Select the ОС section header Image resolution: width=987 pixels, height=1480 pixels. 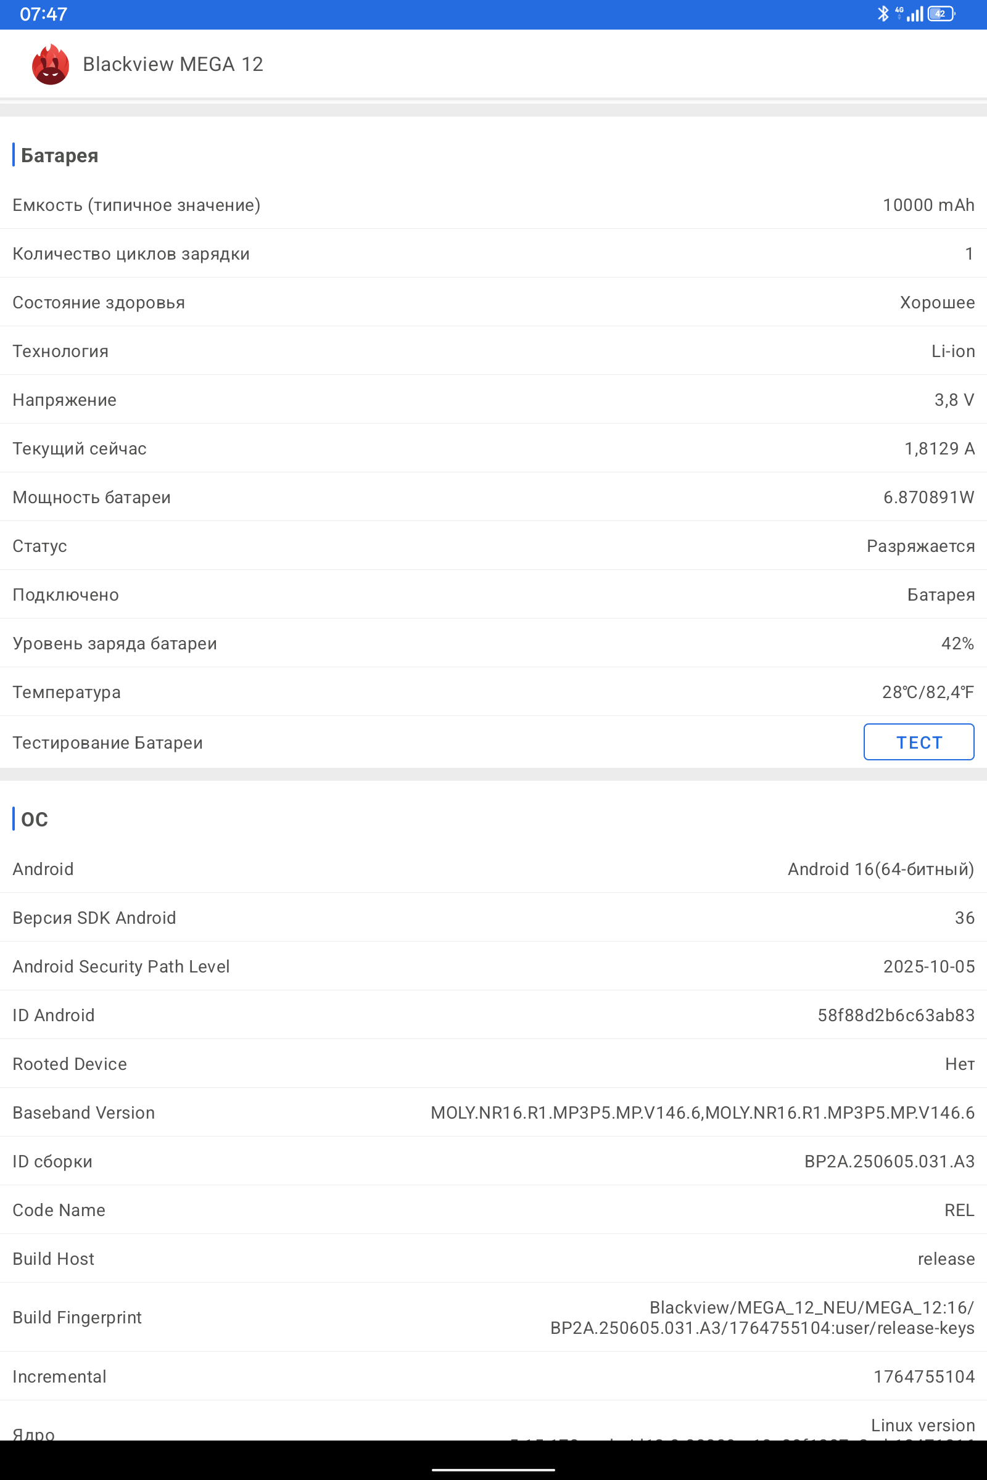click(x=34, y=819)
